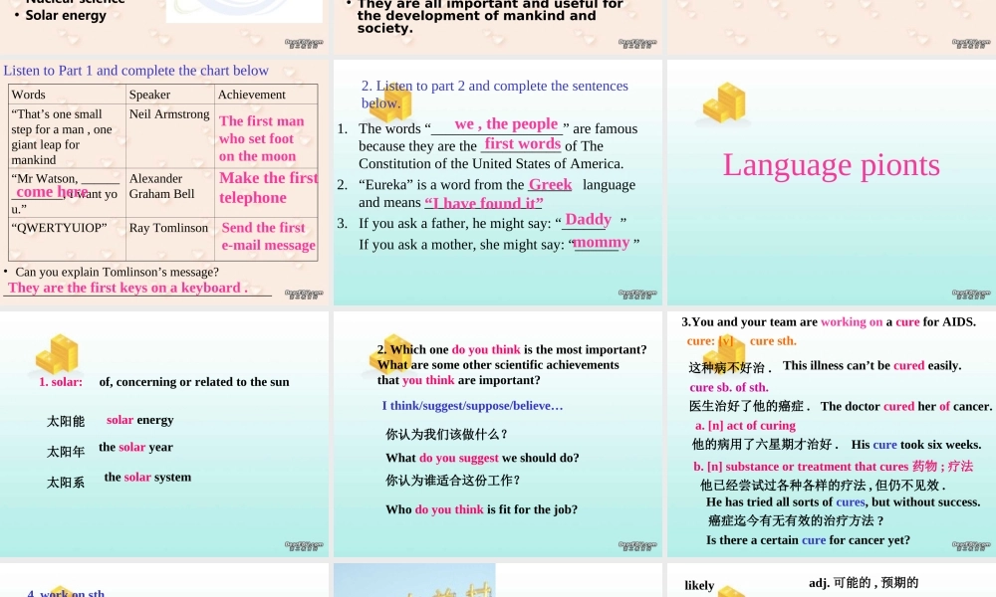Click the heading 'Listen to Part 1 and complete the chart below'
The height and width of the screenshot is (597, 996).
click(135, 71)
